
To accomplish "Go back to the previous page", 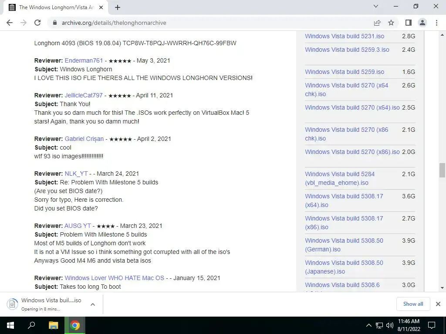I will 10,23.
